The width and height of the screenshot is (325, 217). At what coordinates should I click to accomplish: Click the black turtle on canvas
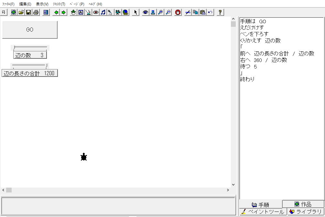(84, 157)
